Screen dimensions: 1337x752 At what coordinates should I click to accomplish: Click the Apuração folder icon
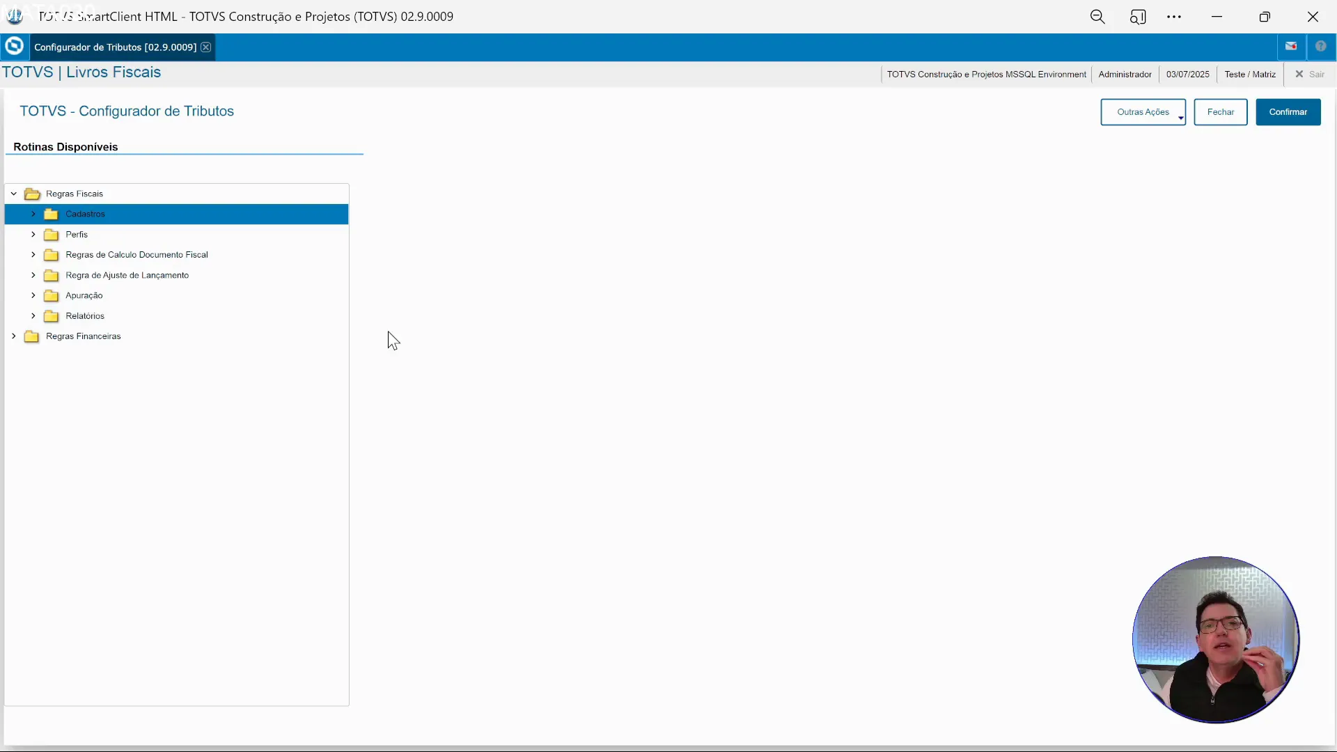click(51, 296)
